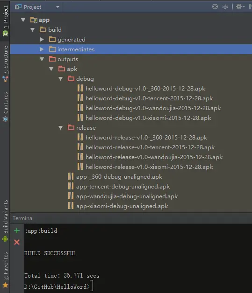Select helloword-debug-v1.0-_360-2015-12-28.apk
This screenshot has height=293, width=252.
(x=145, y=89)
